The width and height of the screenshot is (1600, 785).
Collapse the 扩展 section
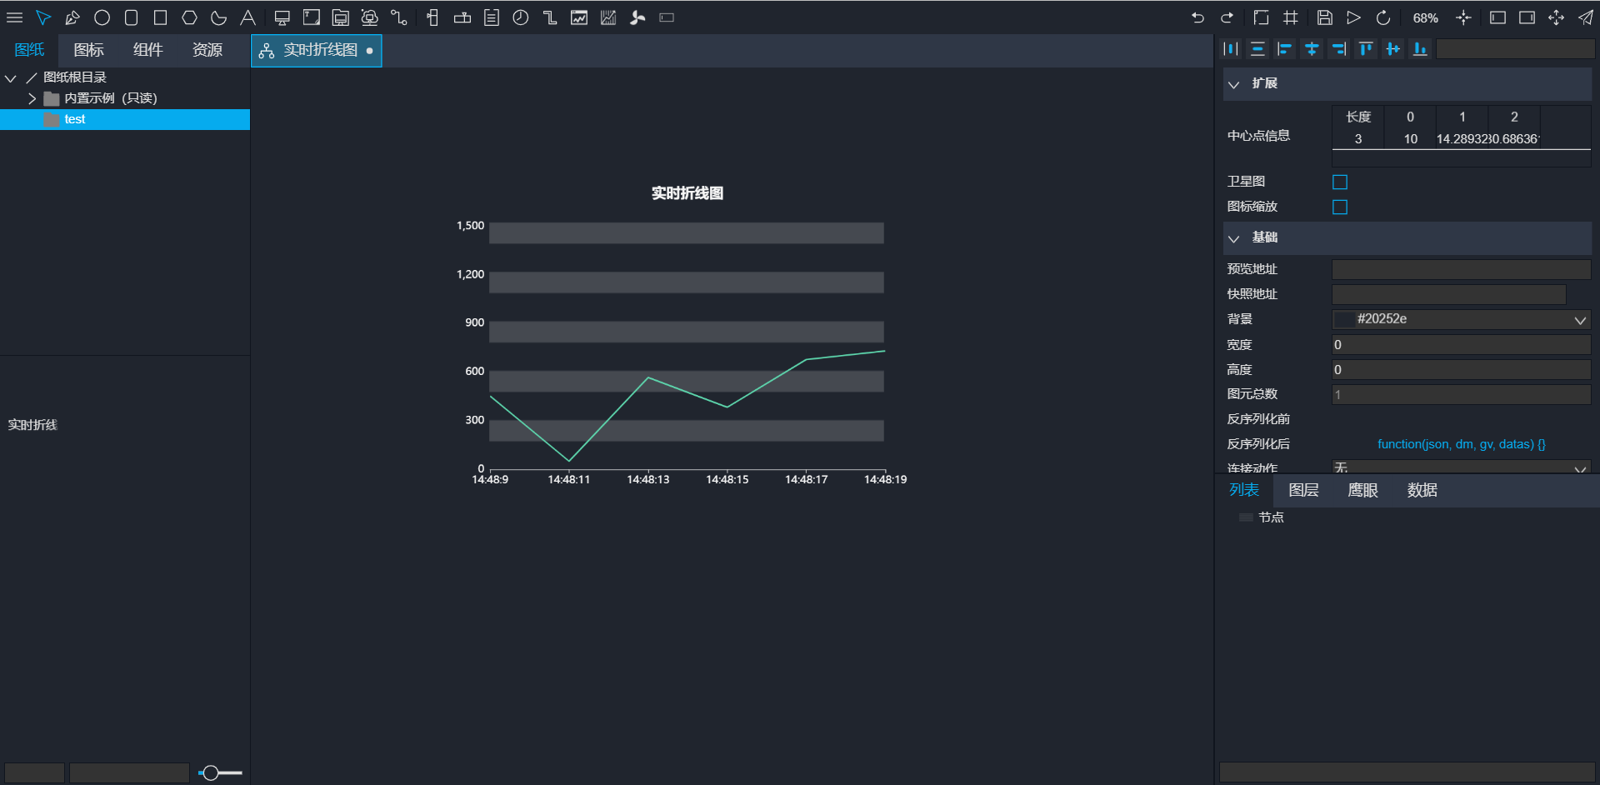(x=1234, y=84)
